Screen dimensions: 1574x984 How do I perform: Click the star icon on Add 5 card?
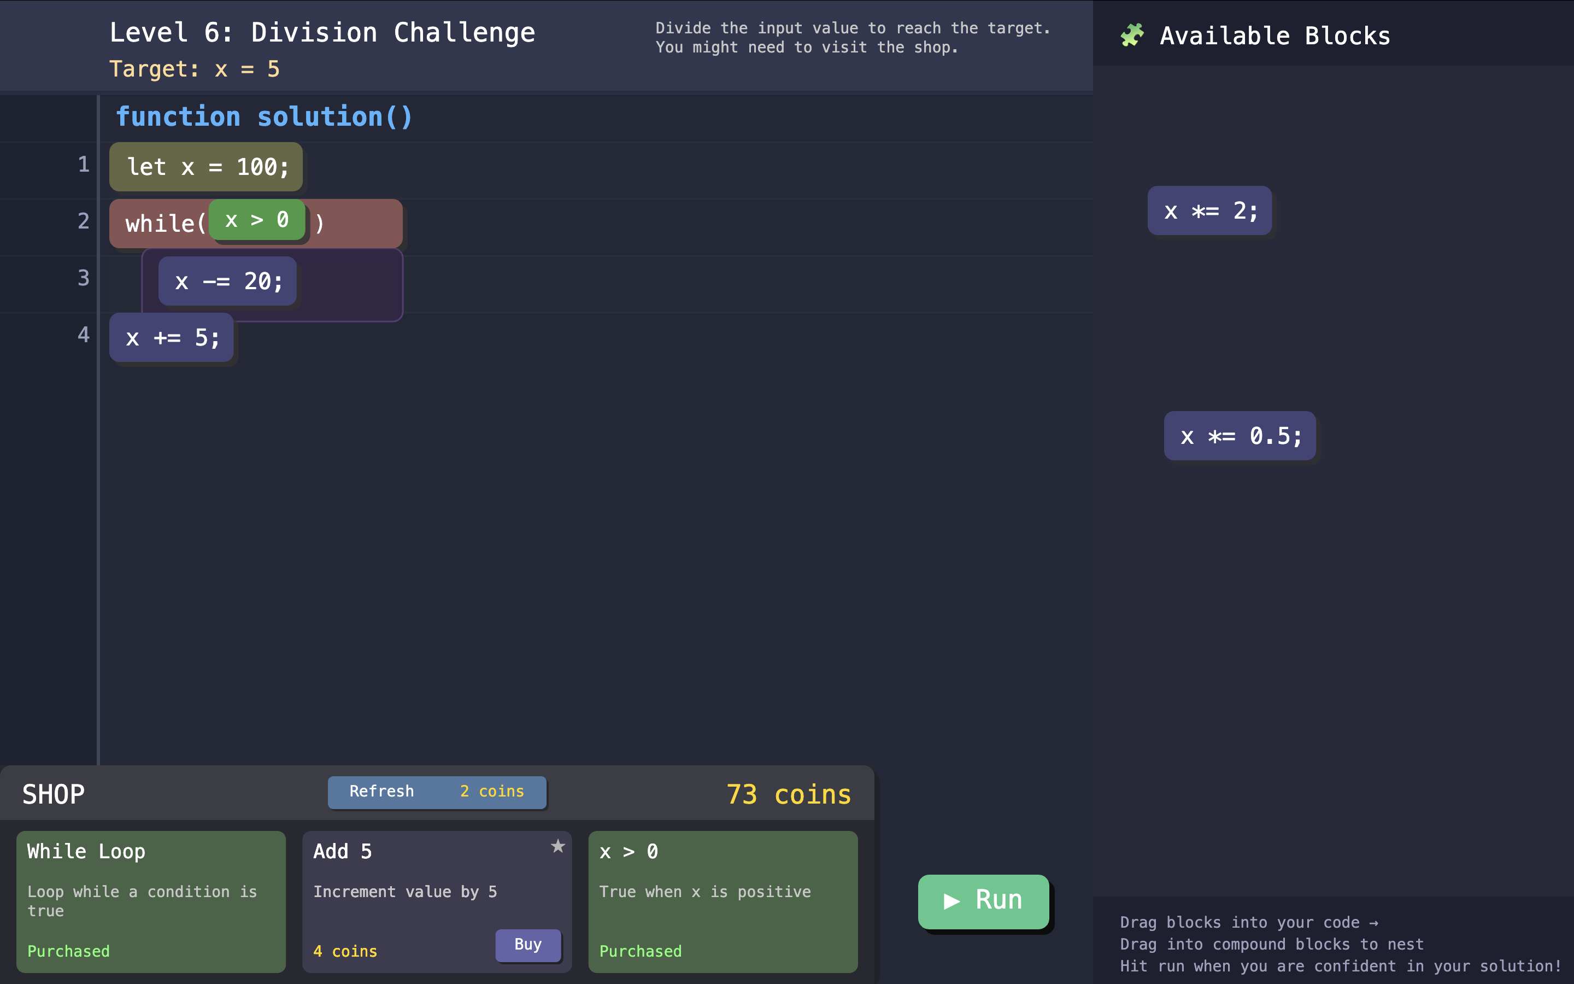point(557,846)
